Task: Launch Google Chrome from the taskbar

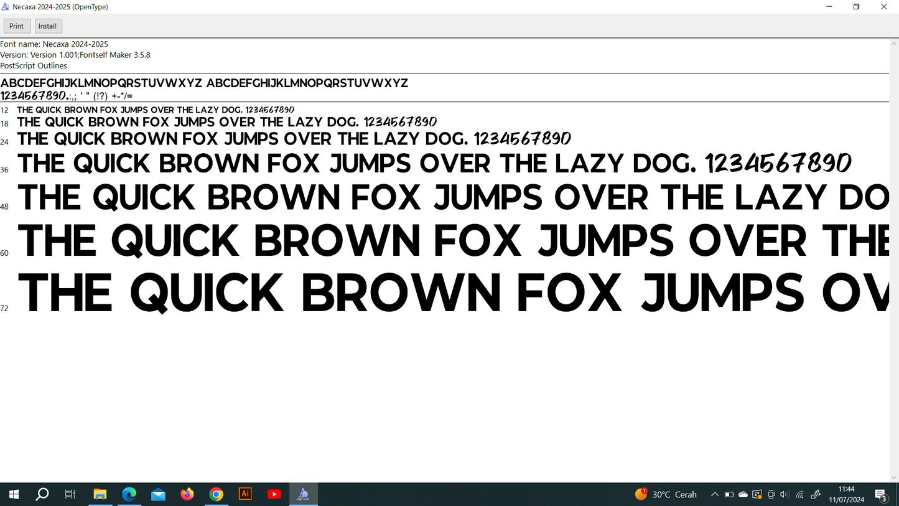Action: pos(216,494)
